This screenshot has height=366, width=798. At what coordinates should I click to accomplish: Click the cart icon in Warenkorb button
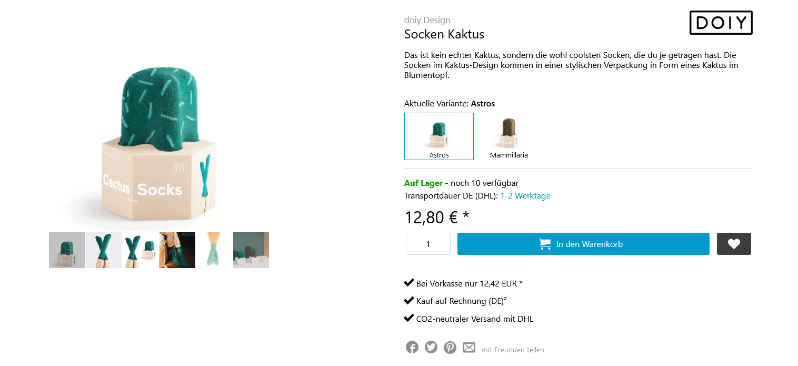point(545,244)
